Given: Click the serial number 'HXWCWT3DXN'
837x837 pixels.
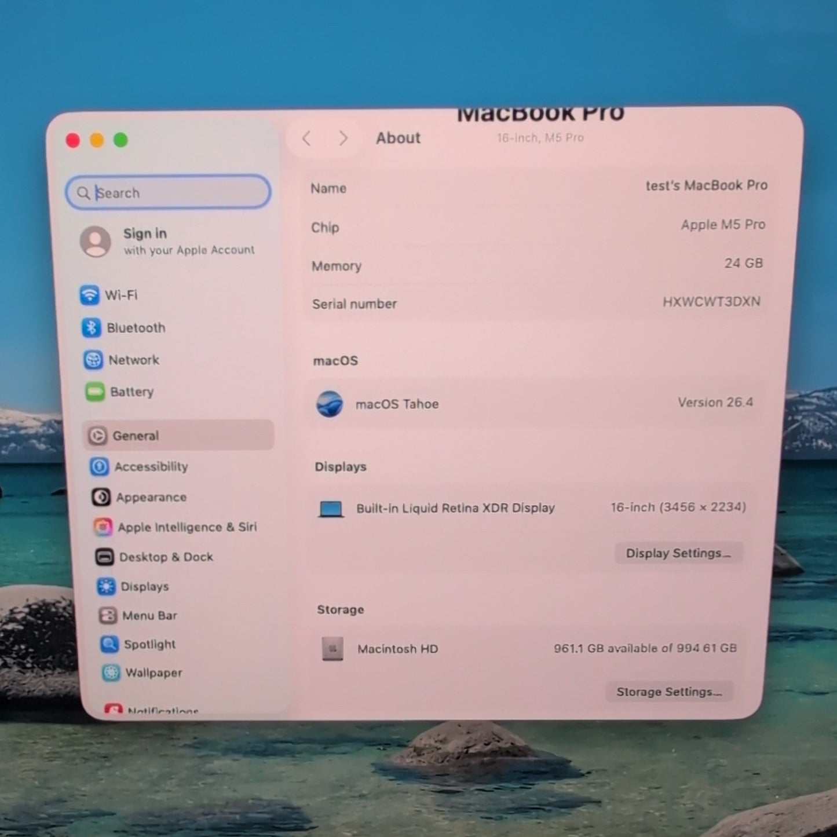Looking at the screenshot, I should pos(711,301).
